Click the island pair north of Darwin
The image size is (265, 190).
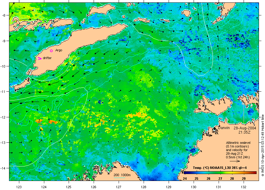pos(213,106)
